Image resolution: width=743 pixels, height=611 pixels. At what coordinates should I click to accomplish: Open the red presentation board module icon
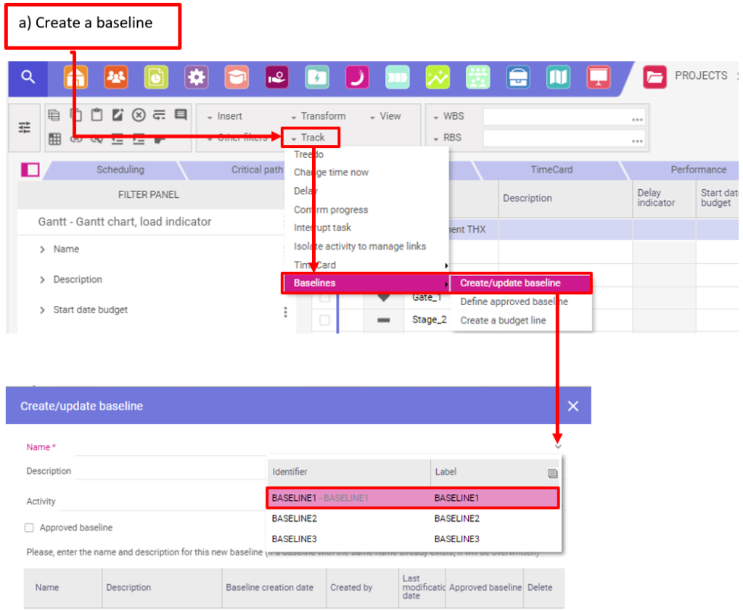[598, 78]
